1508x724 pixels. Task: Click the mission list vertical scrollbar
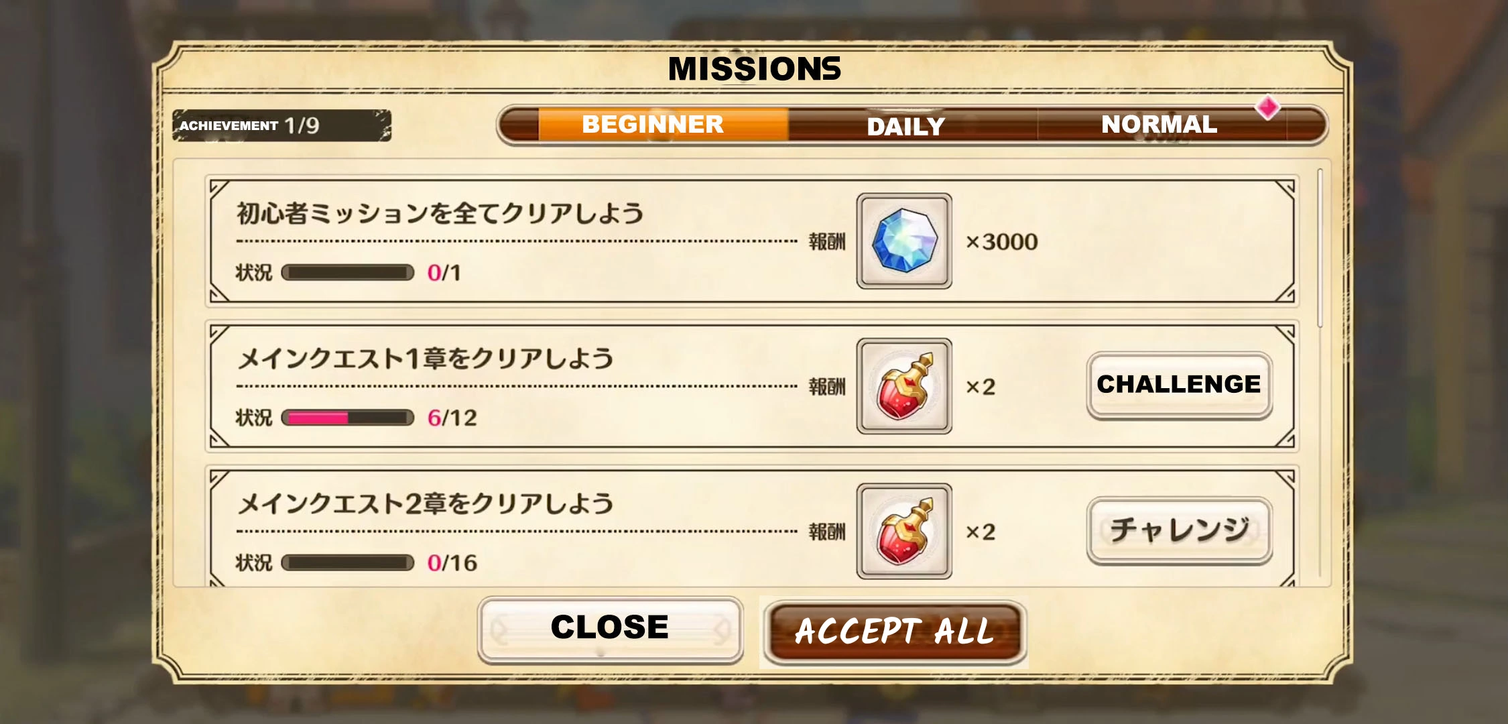click(x=1320, y=248)
